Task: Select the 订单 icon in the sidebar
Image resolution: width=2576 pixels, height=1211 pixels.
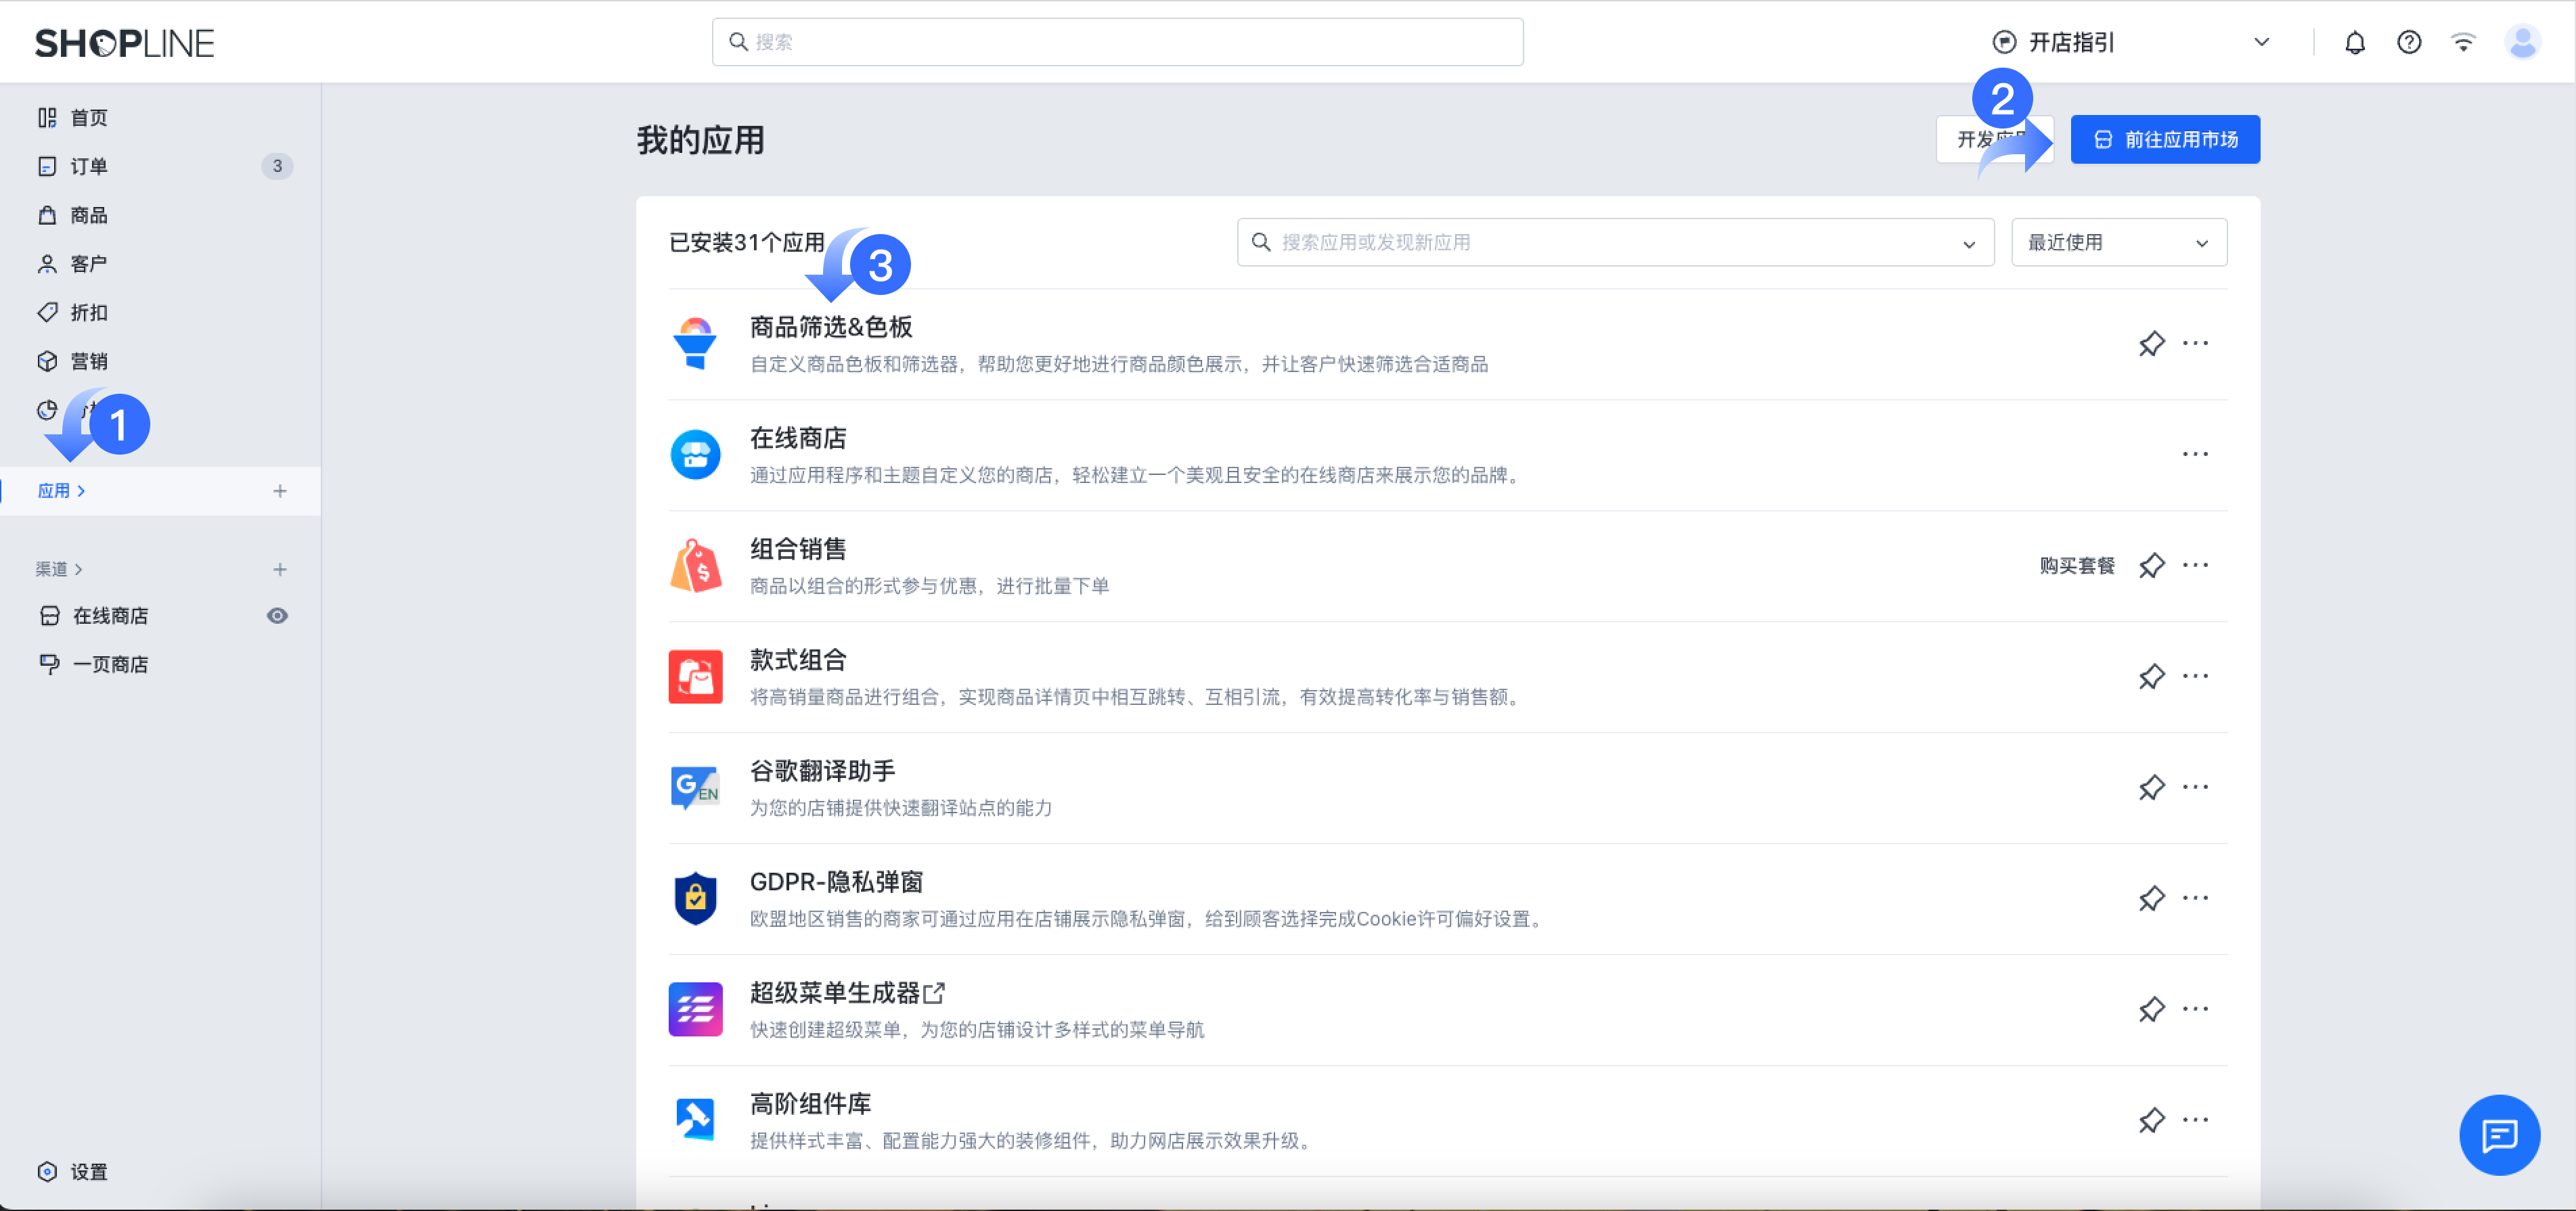Action: (x=48, y=166)
